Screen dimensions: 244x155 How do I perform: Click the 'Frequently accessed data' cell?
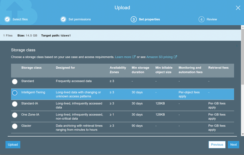click(x=74, y=81)
